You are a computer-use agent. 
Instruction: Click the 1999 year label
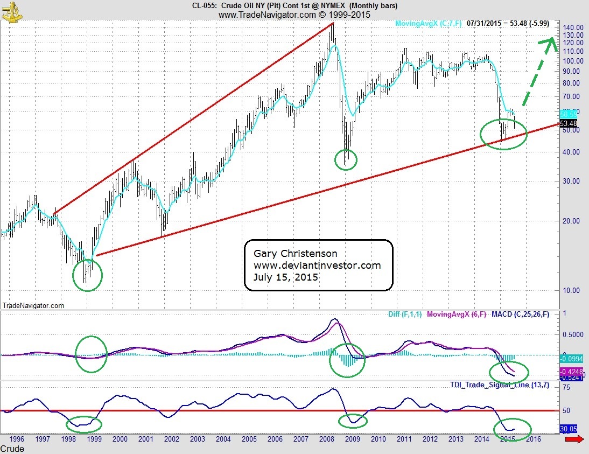point(94,439)
